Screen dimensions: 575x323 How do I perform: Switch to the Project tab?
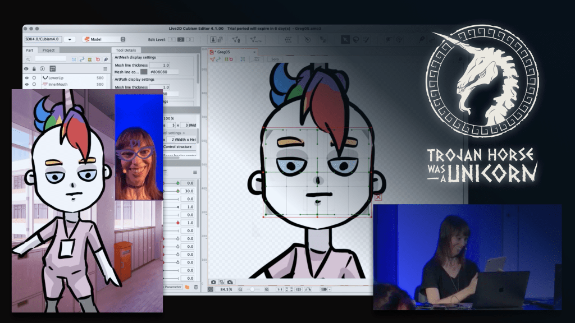(48, 50)
